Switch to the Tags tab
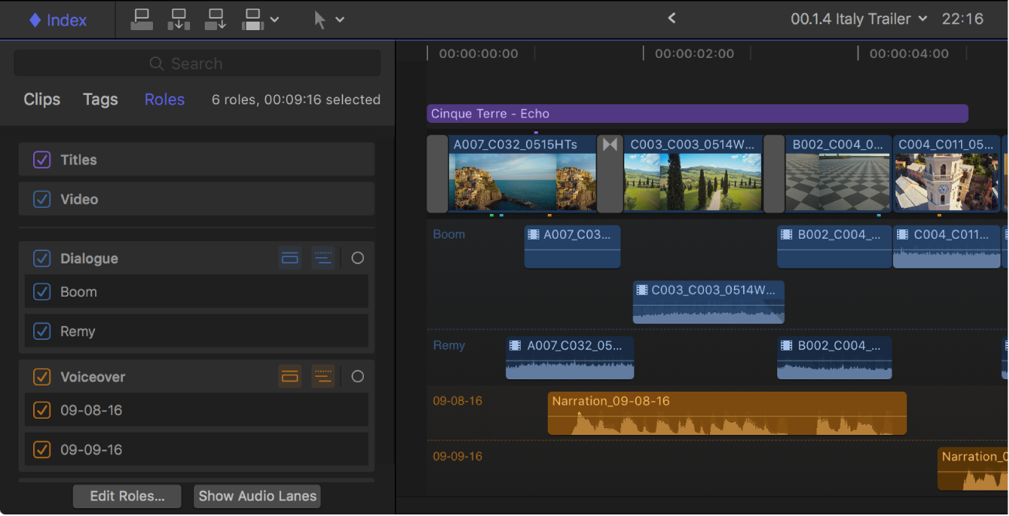The height and width of the screenshot is (516, 1009). pos(100,99)
